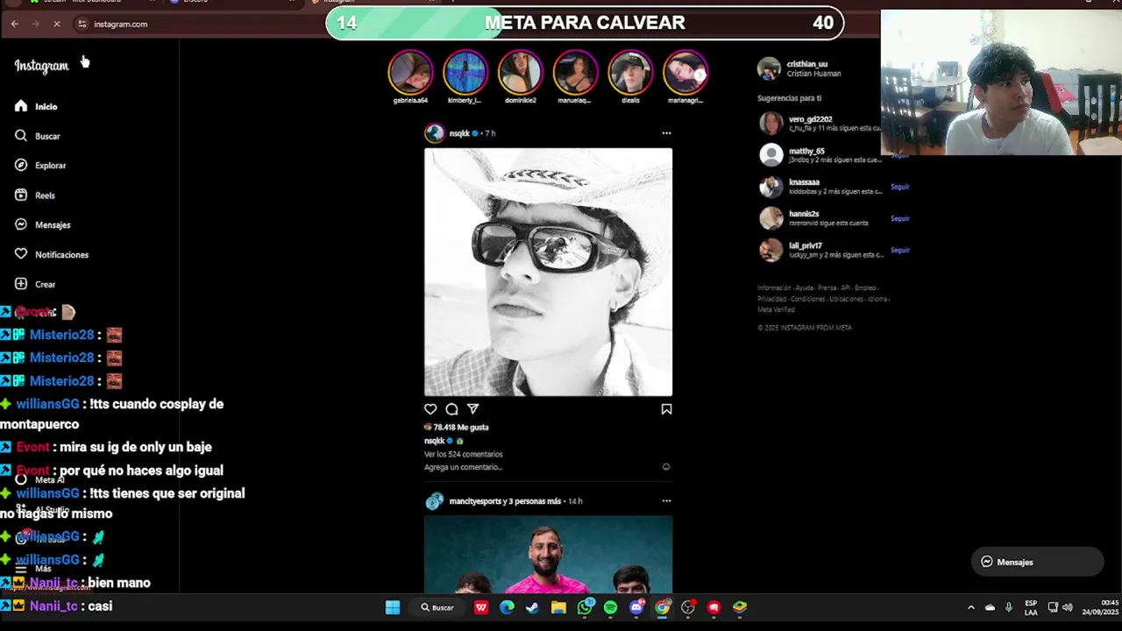Image resolution: width=1122 pixels, height=631 pixels.
Task: Open volume control in system tray
Action: (1067, 607)
